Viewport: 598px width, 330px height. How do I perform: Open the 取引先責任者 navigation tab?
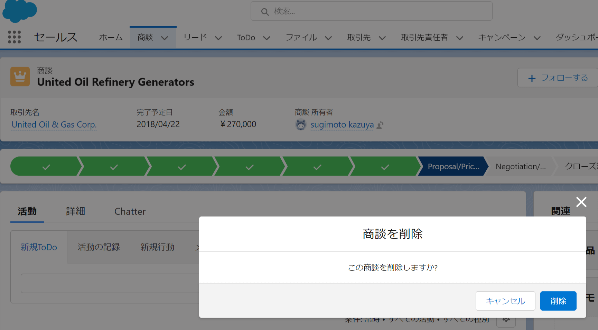(424, 37)
